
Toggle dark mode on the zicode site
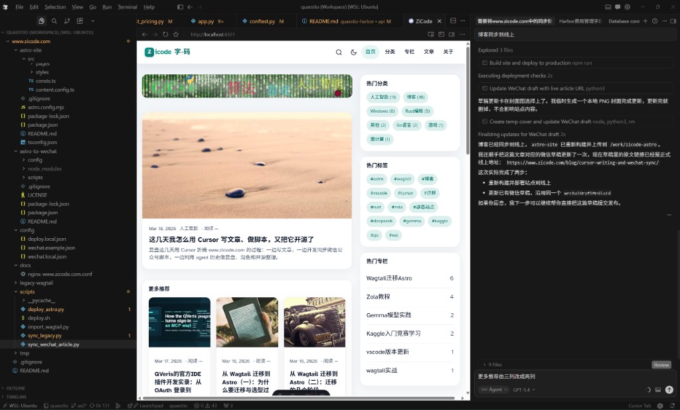(x=354, y=51)
